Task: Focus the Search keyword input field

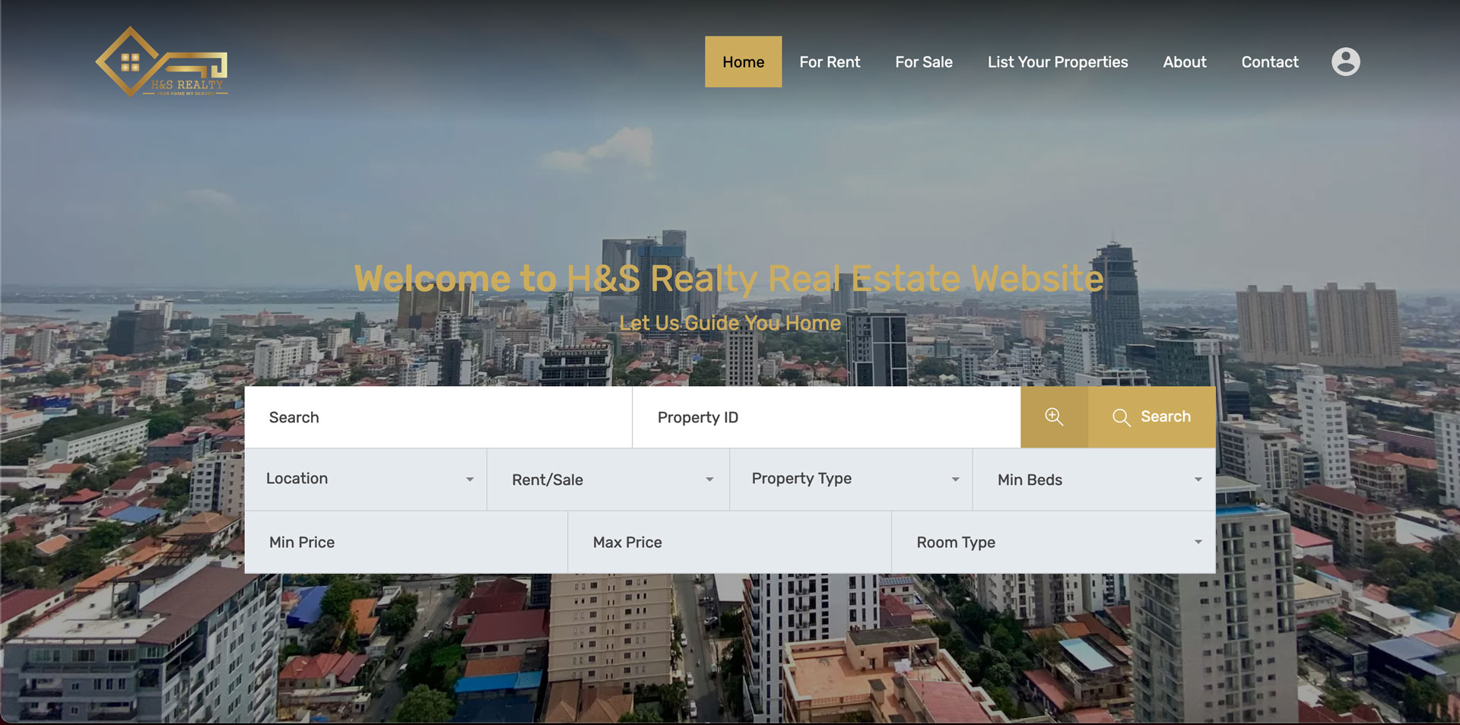Action: 438,417
